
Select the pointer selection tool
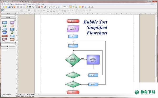pyautogui.click(x=36, y=7)
